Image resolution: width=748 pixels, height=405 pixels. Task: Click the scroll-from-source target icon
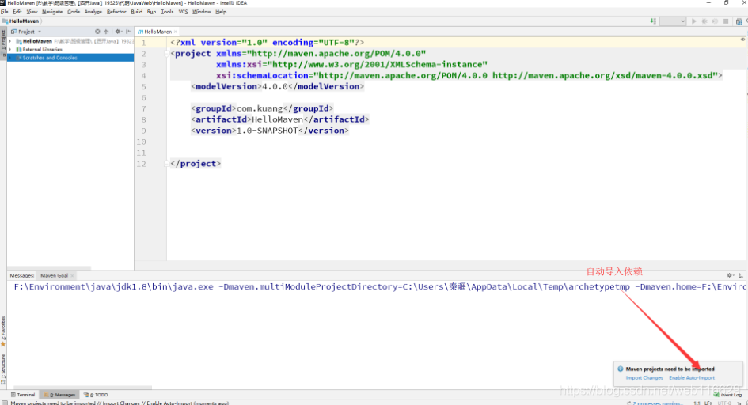[x=97, y=32]
